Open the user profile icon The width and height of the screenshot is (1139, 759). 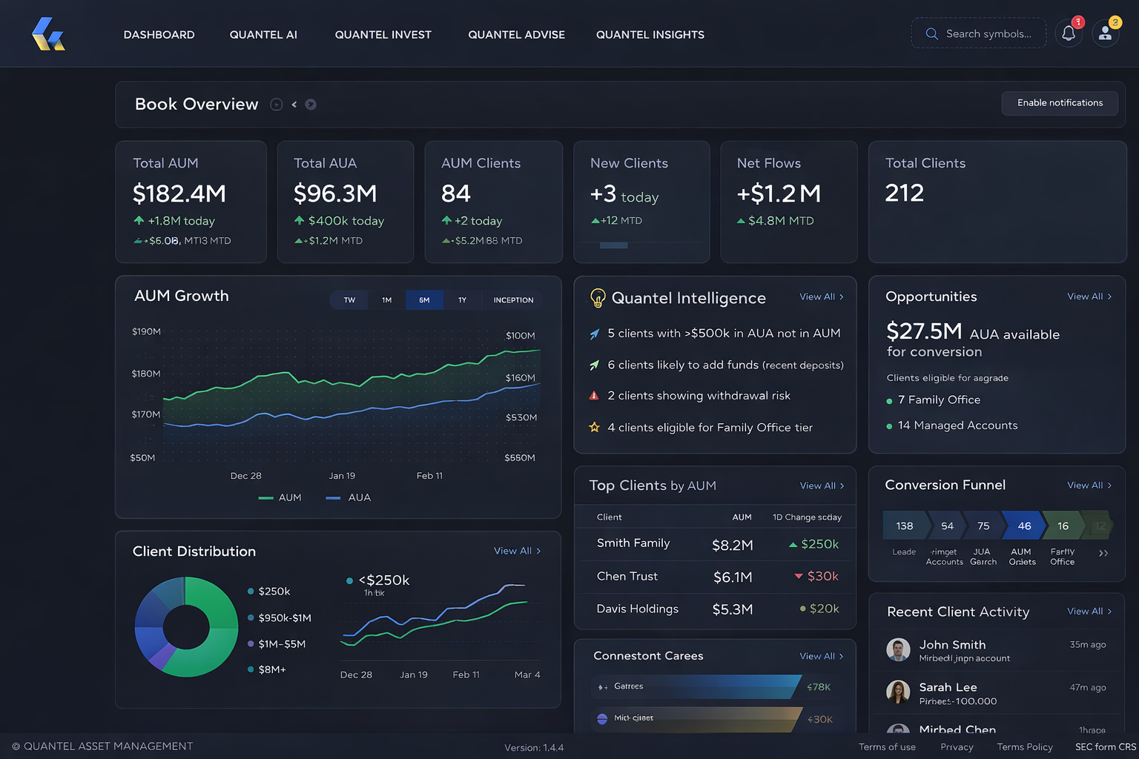point(1105,33)
